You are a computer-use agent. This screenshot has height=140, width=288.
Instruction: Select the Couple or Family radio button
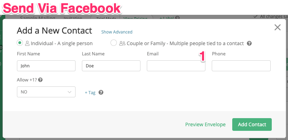coord(114,43)
